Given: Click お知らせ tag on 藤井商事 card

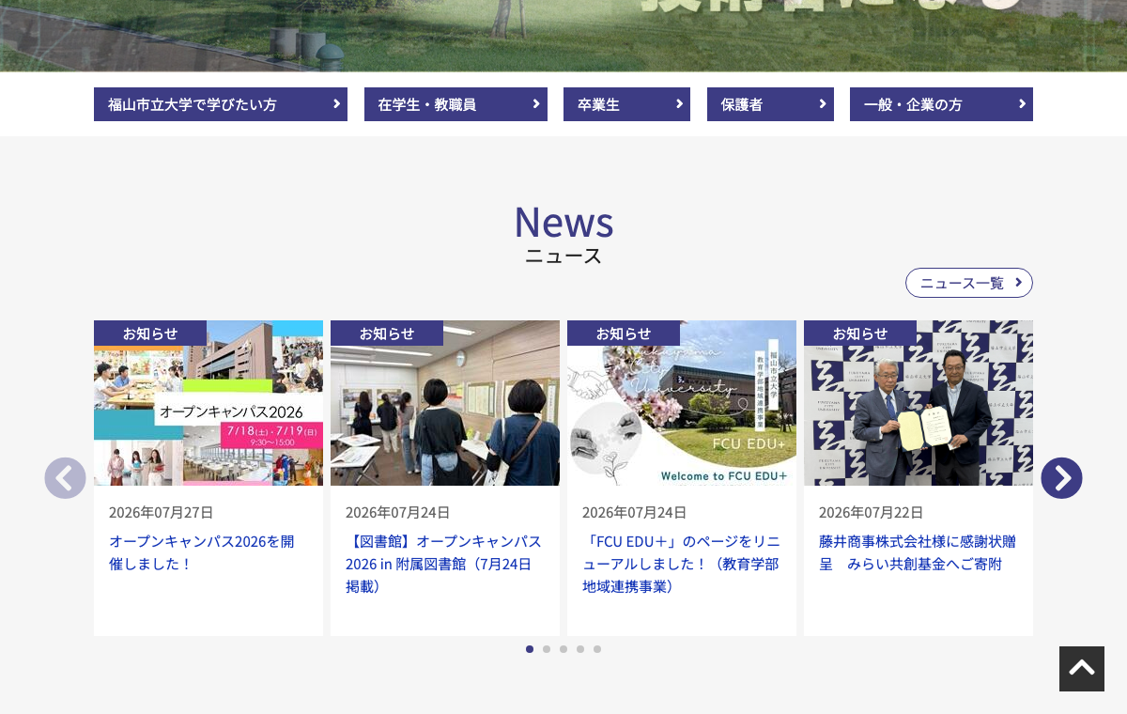Looking at the screenshot, I should tap(860, 333).
